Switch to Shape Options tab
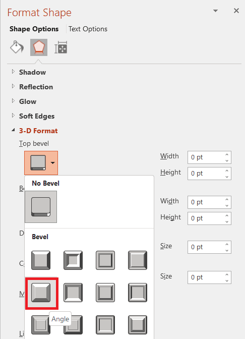 coord(34,29)
